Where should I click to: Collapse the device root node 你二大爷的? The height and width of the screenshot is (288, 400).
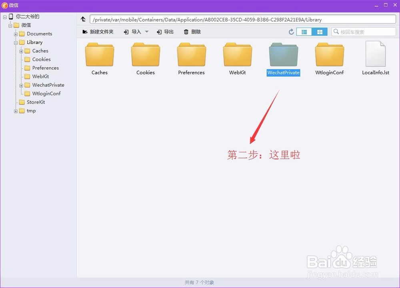click(5, 17)
